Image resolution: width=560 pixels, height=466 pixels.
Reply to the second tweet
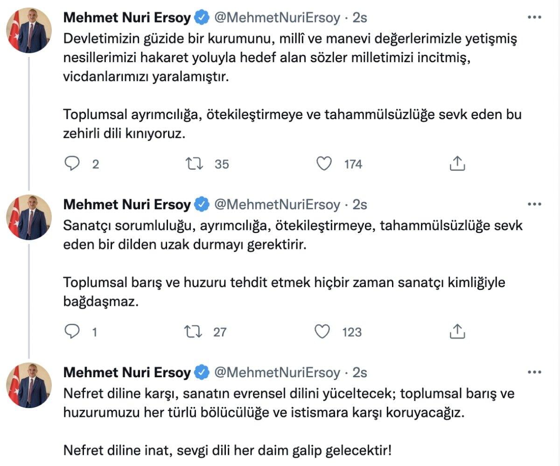71,332
